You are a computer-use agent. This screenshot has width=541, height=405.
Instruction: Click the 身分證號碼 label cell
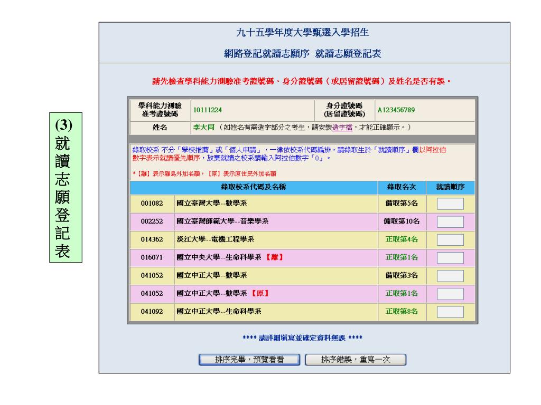[344, 110]
